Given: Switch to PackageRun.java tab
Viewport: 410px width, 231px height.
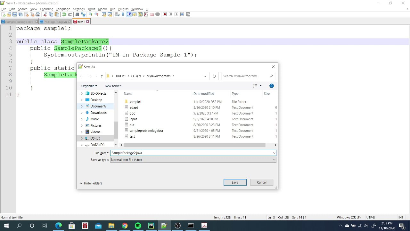Looking at the screenshot, I should click(55, 22).
